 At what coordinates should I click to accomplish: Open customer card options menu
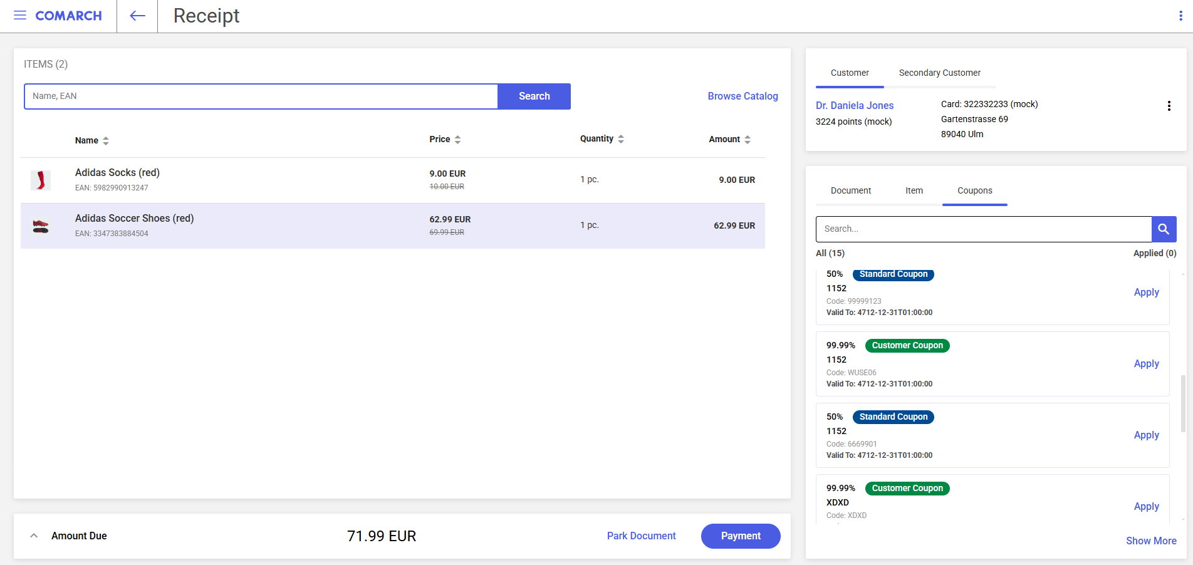1169,106
